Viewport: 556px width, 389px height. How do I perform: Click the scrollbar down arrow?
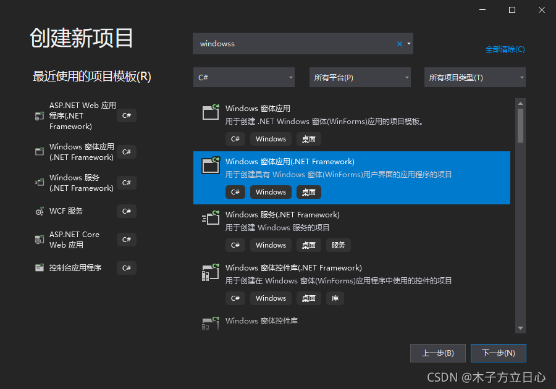[521, 328]
